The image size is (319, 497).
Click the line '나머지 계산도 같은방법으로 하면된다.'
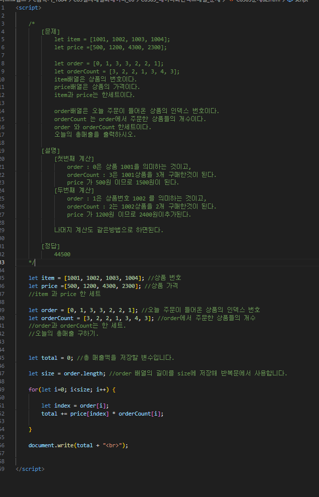[x=109, y=230]
